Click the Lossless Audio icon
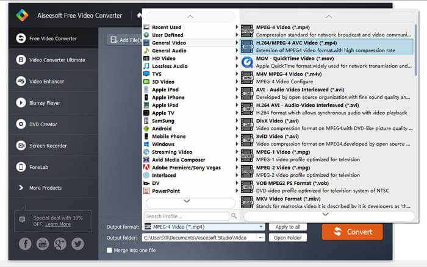The width and height of the screenshot is (427, 267). coord(146,66)
